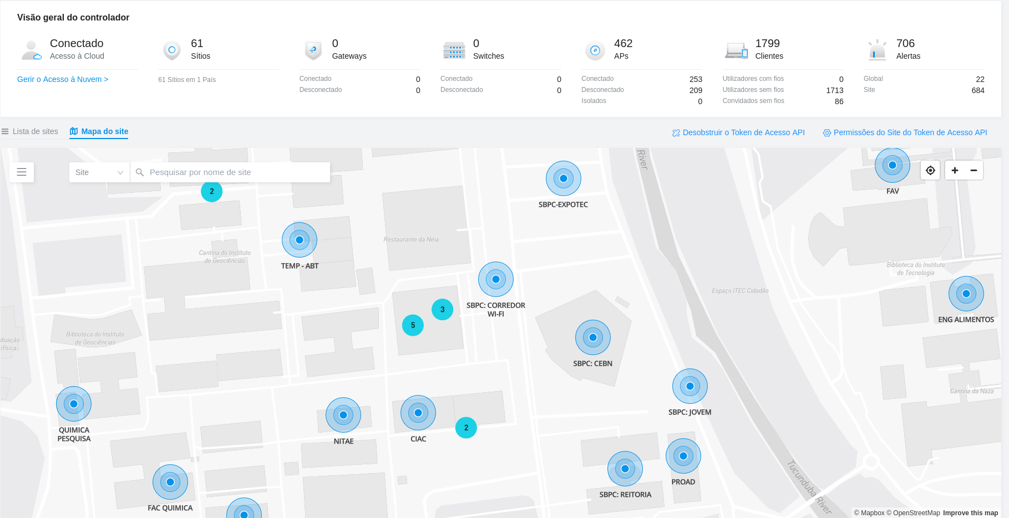Click the NITAE site marker

tap(343, 415)
